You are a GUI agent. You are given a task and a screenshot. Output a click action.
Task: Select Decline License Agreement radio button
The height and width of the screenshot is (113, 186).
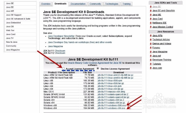coord(98,68)
